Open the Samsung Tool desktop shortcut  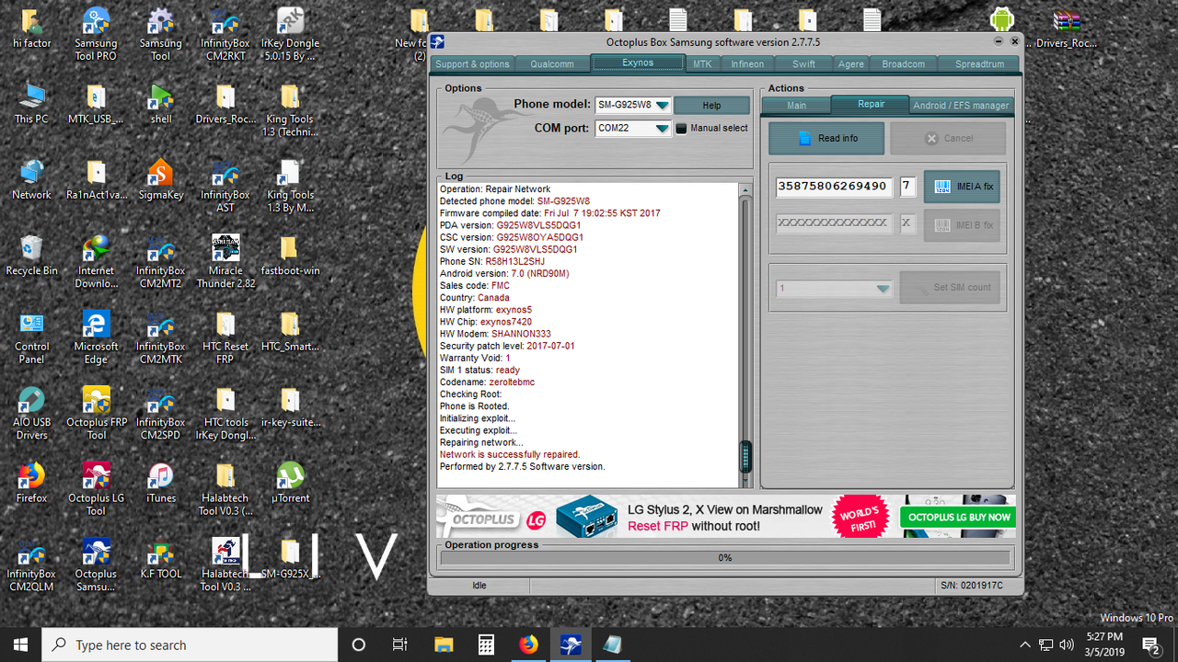pyautogui.click(x=160, y=35)
